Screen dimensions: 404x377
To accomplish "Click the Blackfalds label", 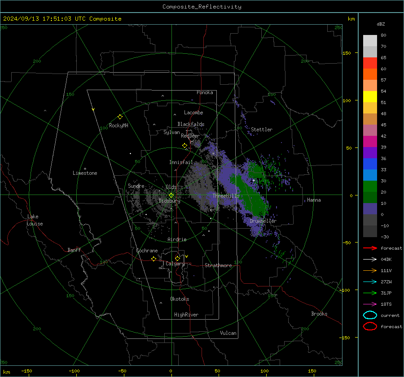I will (191, 124).
